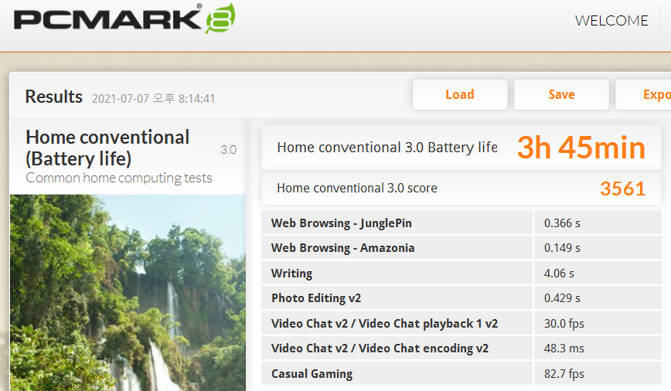This screenshot has width=671, height=391.
Task: Click the Home conventional 3.0 Battery life label
Action: [x=387, y=148]
